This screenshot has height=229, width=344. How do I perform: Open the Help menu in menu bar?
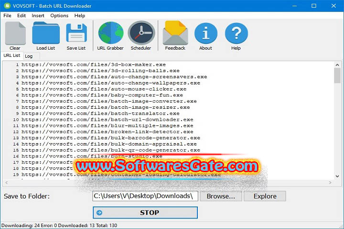[80, 16]
